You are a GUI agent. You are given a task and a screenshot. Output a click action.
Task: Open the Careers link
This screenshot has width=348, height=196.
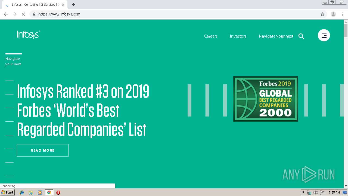pyautogui.click(x=211, y=36)
